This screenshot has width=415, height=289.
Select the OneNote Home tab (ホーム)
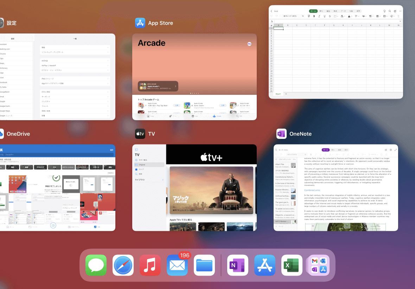tap(326, 150)
